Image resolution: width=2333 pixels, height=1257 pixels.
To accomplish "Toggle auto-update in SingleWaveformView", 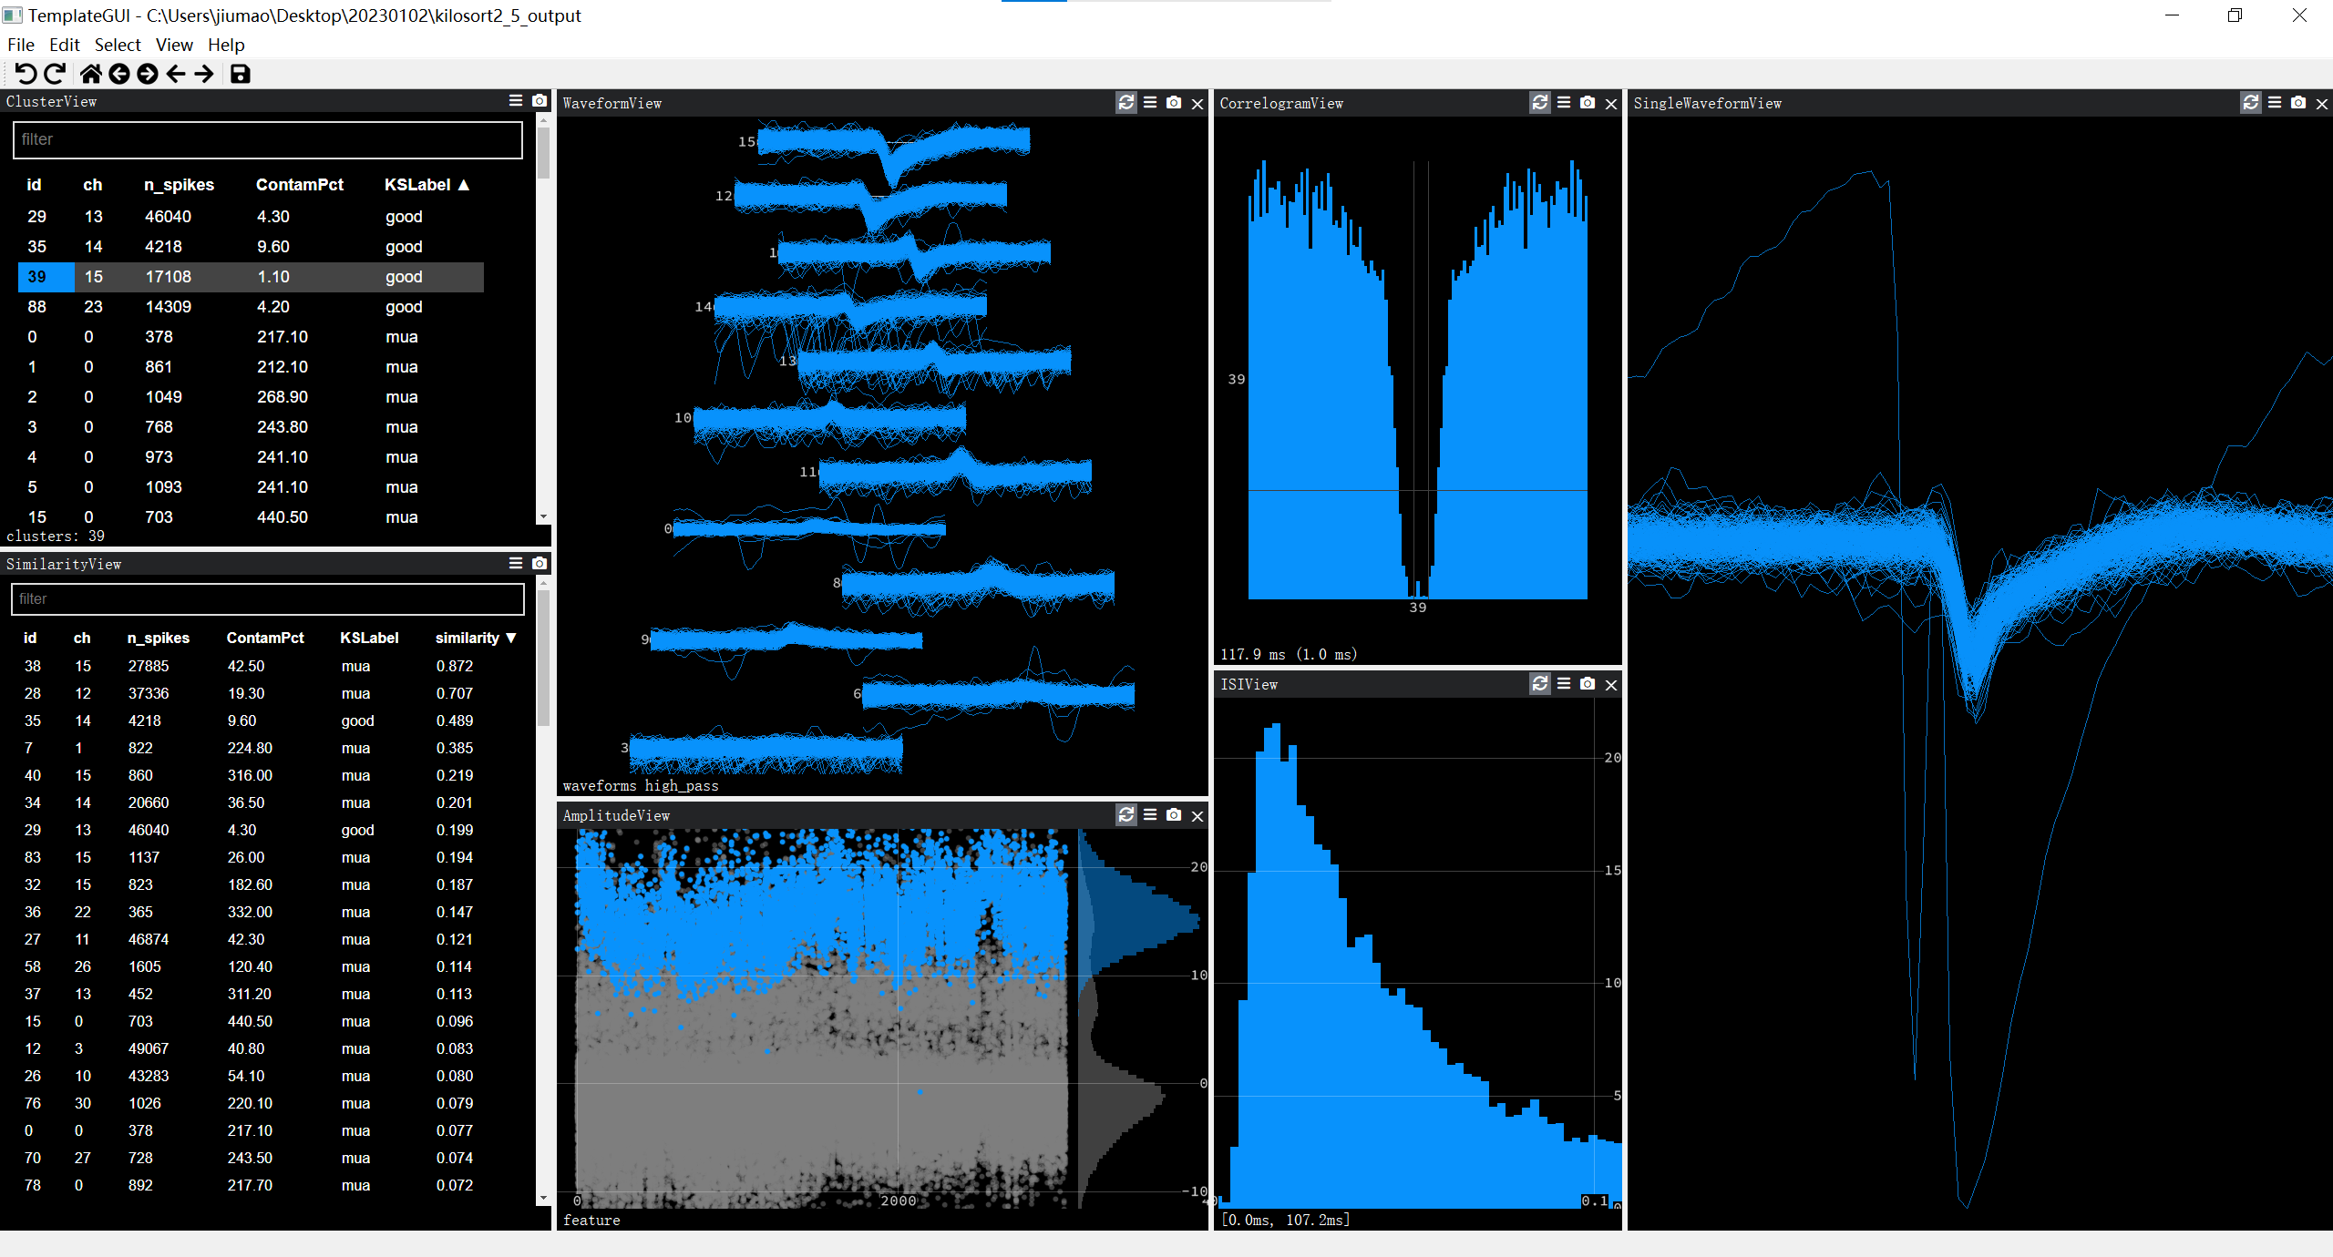I will [2250, 103].
